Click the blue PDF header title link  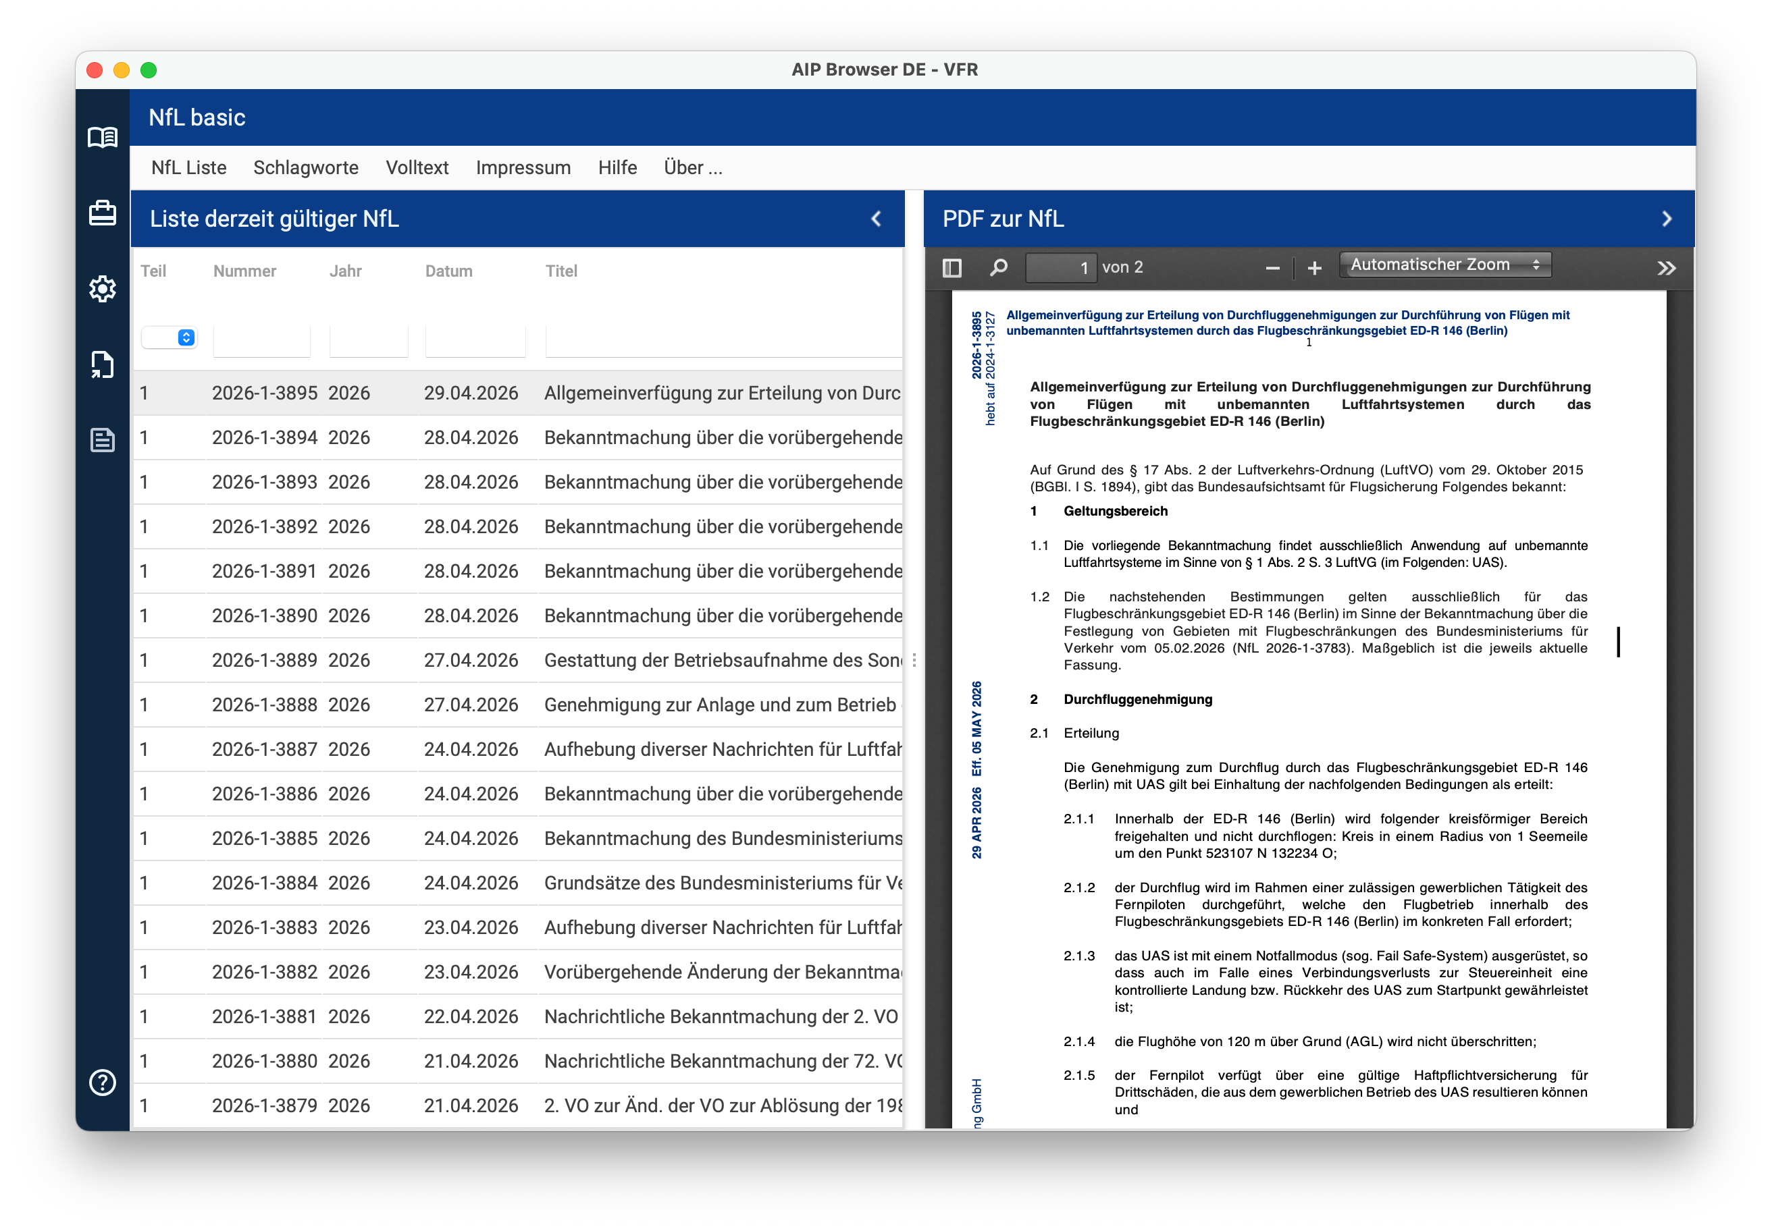coord(1288,323)
